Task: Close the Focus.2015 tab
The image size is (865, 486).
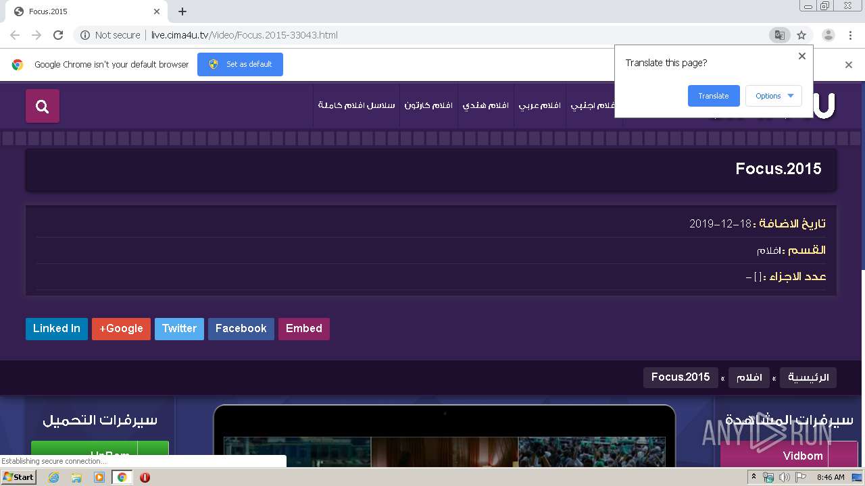Action: [157, 11]
